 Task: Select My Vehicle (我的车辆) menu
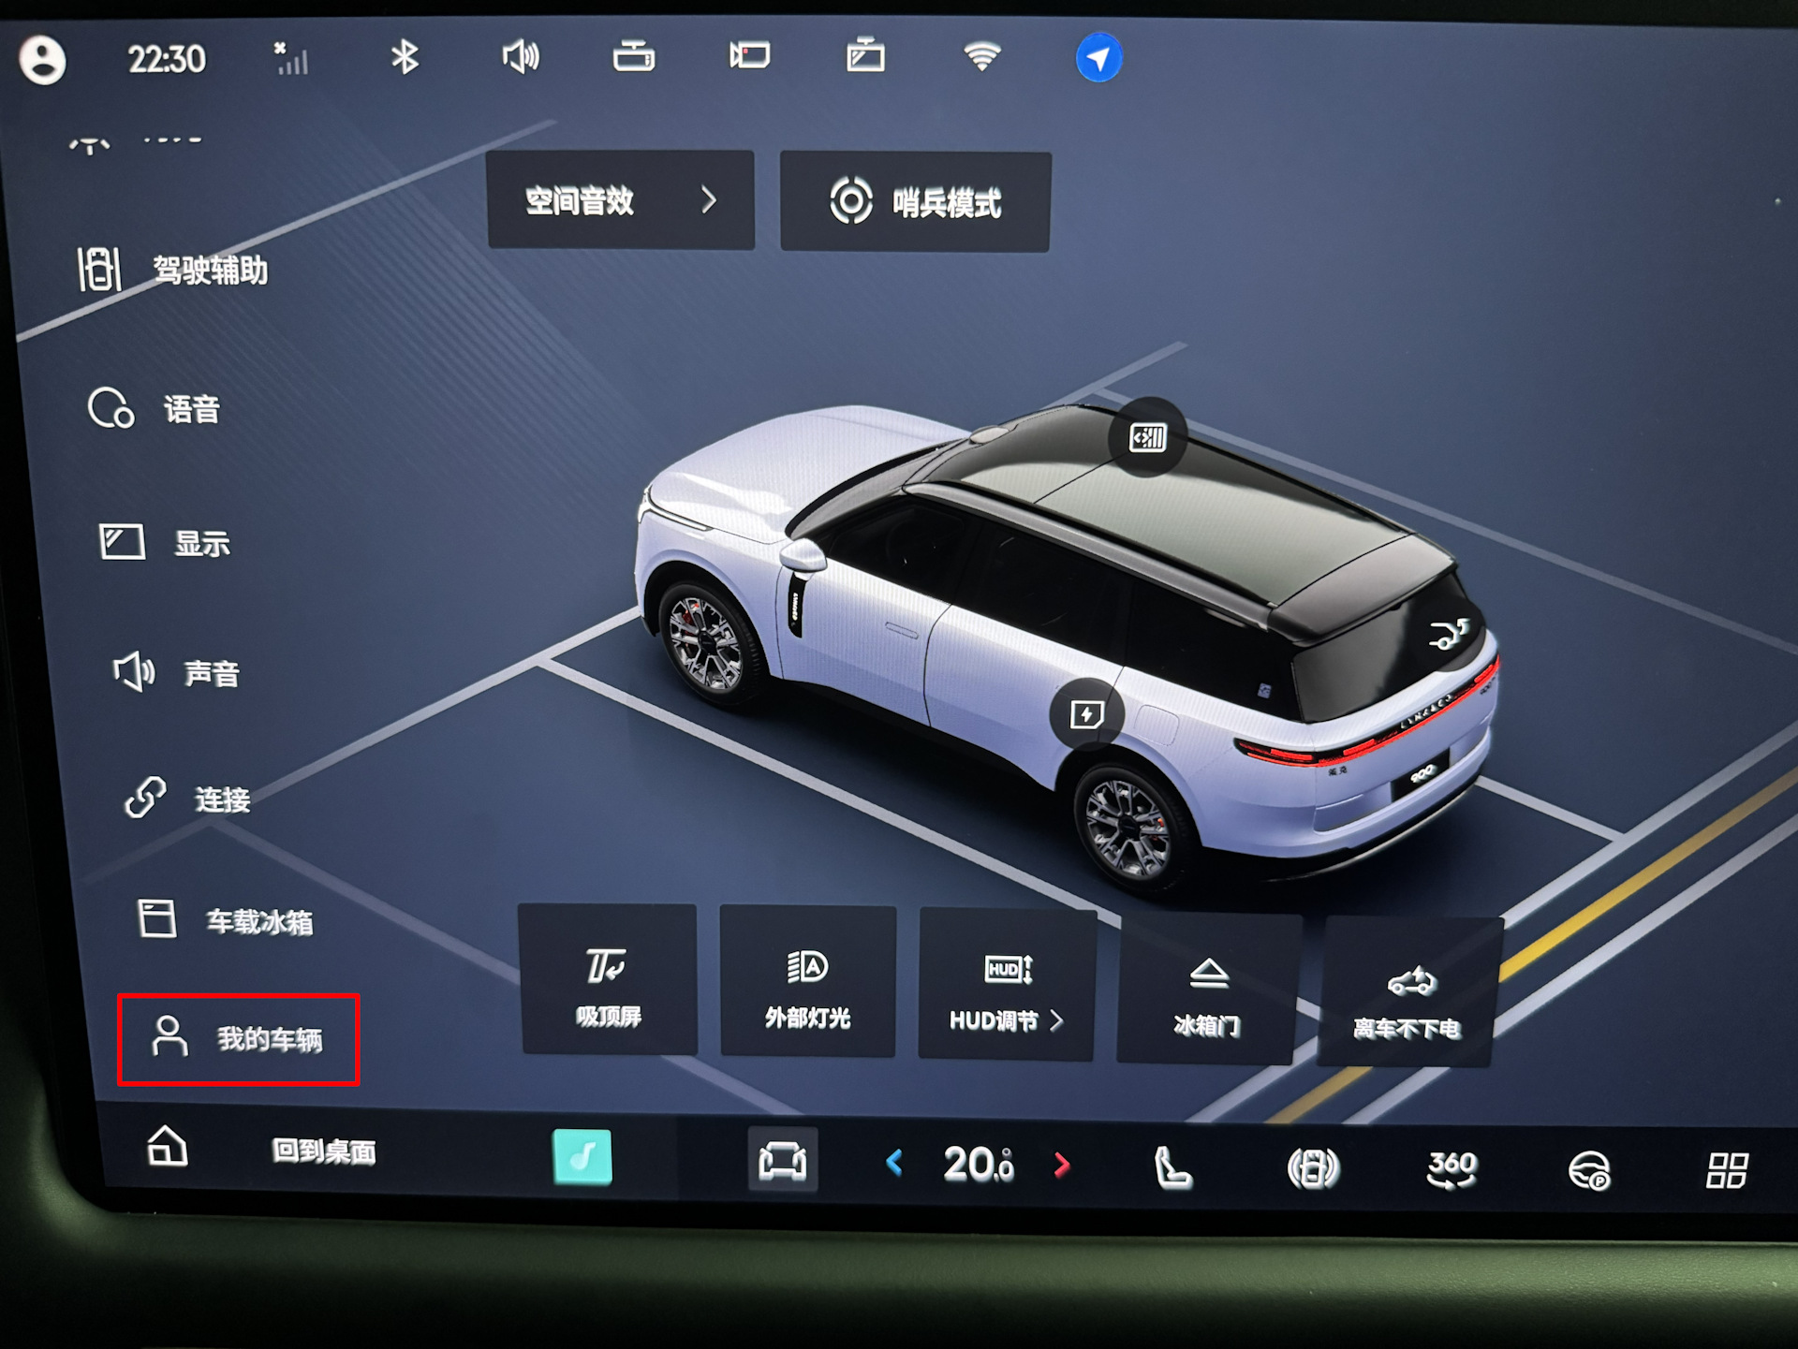239,1039
